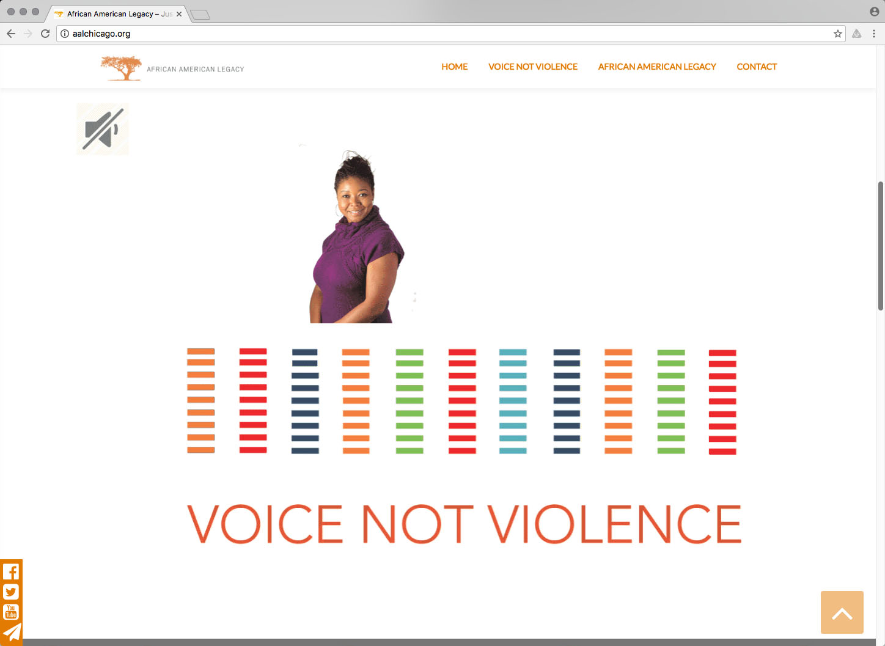
Task: Open the CONTACT page link
Action: pyautogui.click(x=756, y=67)
